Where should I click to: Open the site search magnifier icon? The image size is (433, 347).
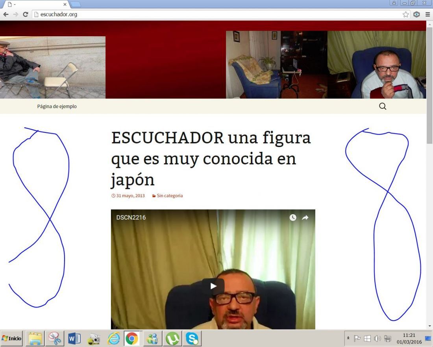[x=383, y=106]
